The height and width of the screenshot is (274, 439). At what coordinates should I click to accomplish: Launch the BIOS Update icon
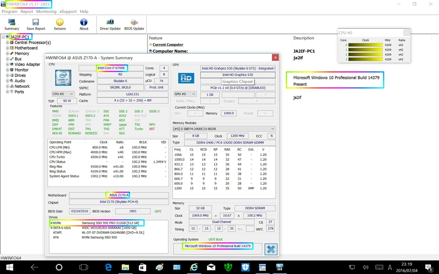(x=134, y=24)
